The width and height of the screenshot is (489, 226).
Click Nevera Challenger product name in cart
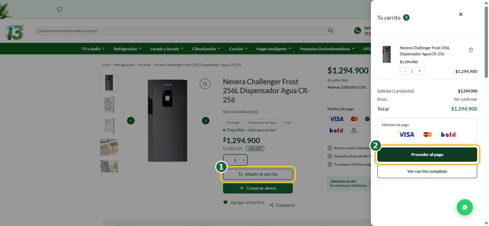coord(425,51)
